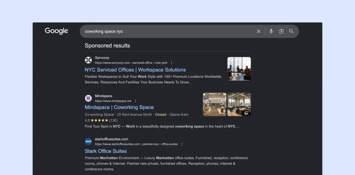Click the Mindspace favicon icon
The image size is (355, 175).
[88, 98]
